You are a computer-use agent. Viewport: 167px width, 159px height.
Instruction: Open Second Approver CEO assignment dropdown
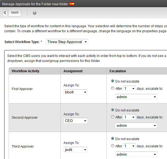tap(76, 121)
